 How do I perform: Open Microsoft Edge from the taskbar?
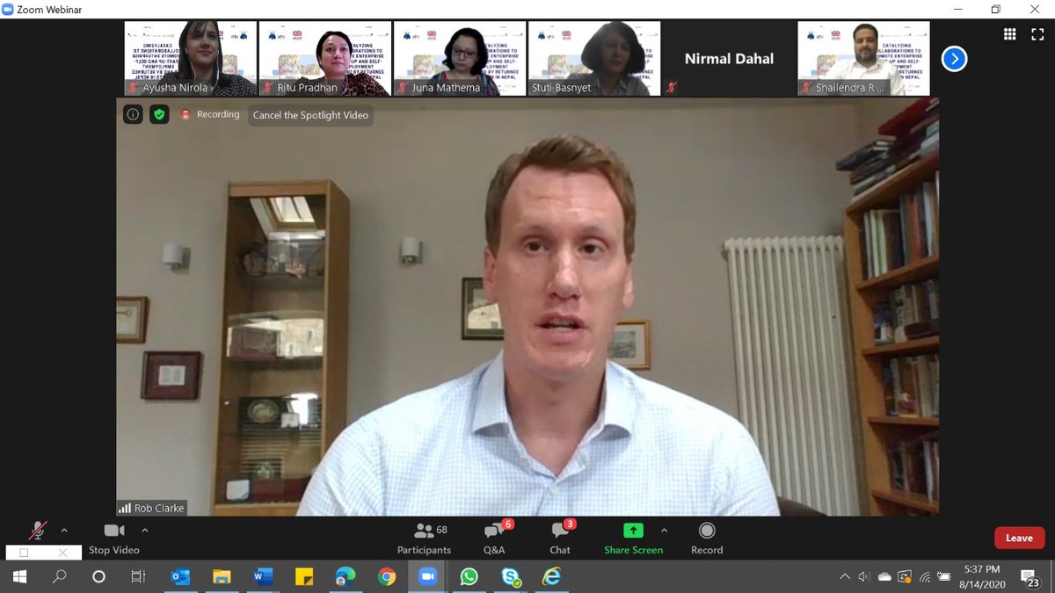click(x=346, y=577)
